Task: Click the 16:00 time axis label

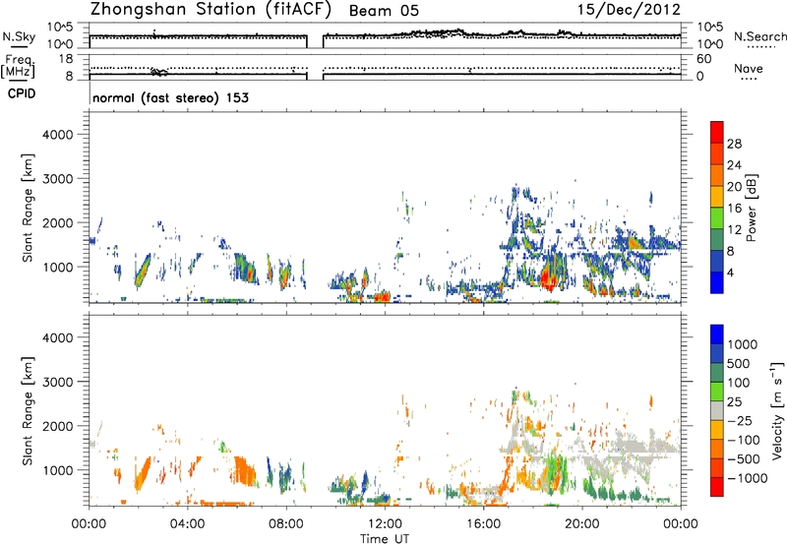Action: (x=483, y=524)
